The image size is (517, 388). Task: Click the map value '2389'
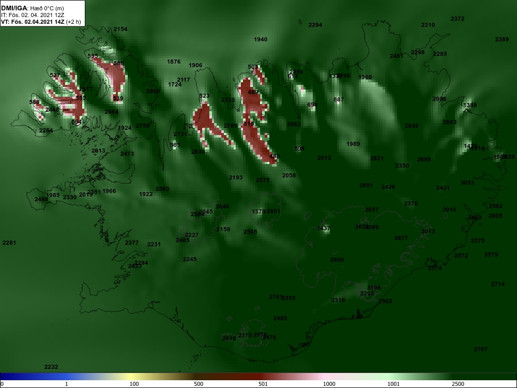tap(502, 39)
